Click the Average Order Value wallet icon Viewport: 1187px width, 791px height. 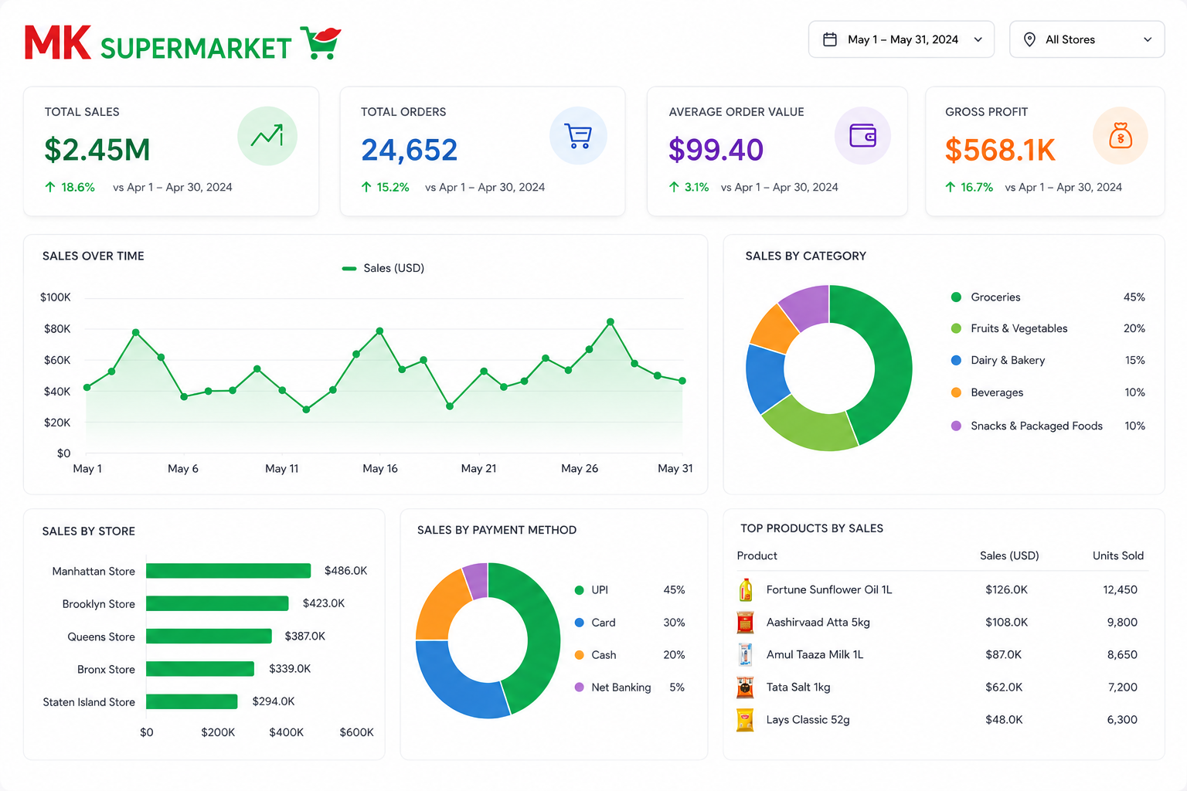[863, 136]
